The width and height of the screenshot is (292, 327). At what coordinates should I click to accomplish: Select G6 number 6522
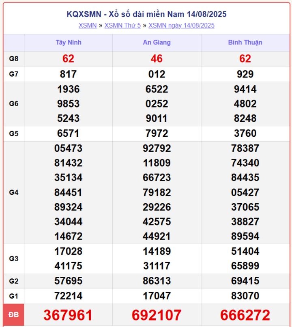coord(157,89)
